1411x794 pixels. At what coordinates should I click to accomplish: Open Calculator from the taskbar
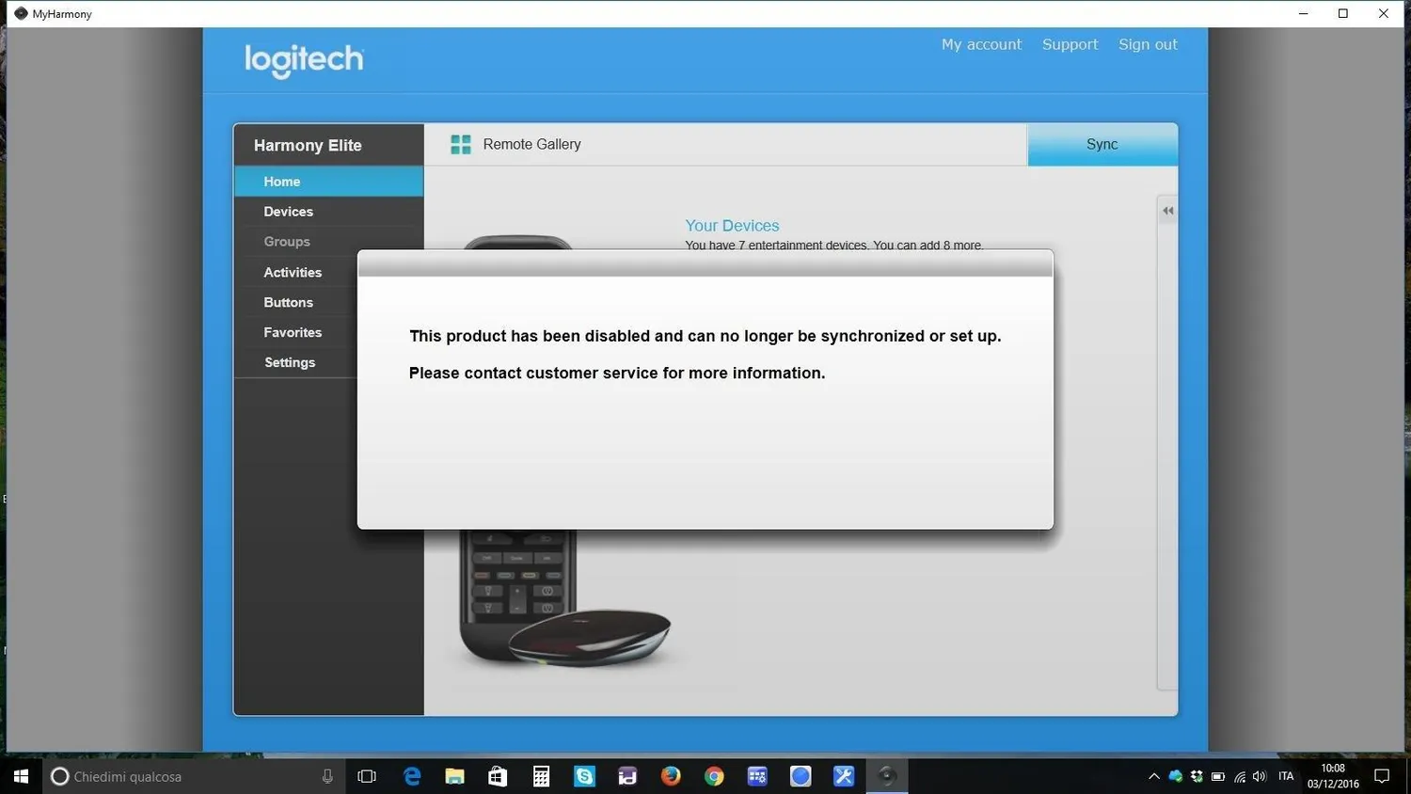pos(541,776)
